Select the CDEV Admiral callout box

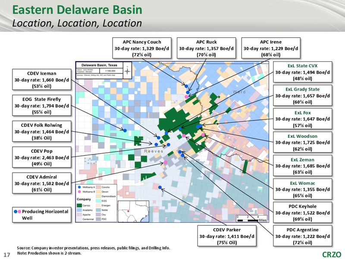41,183
